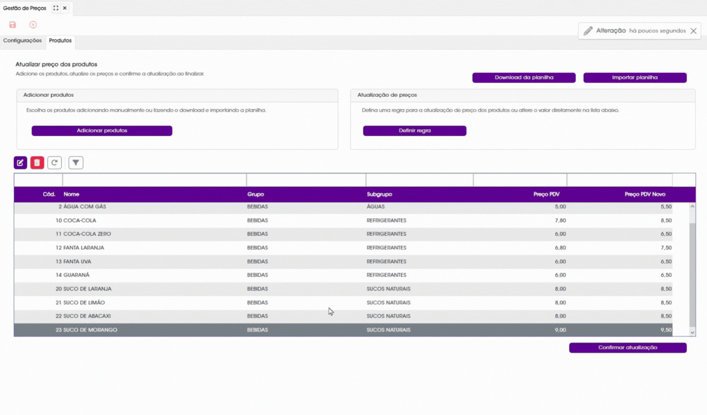Screen dimensions: 707x415
Task: Sort by Subgrupo column header
Action: 380,195
